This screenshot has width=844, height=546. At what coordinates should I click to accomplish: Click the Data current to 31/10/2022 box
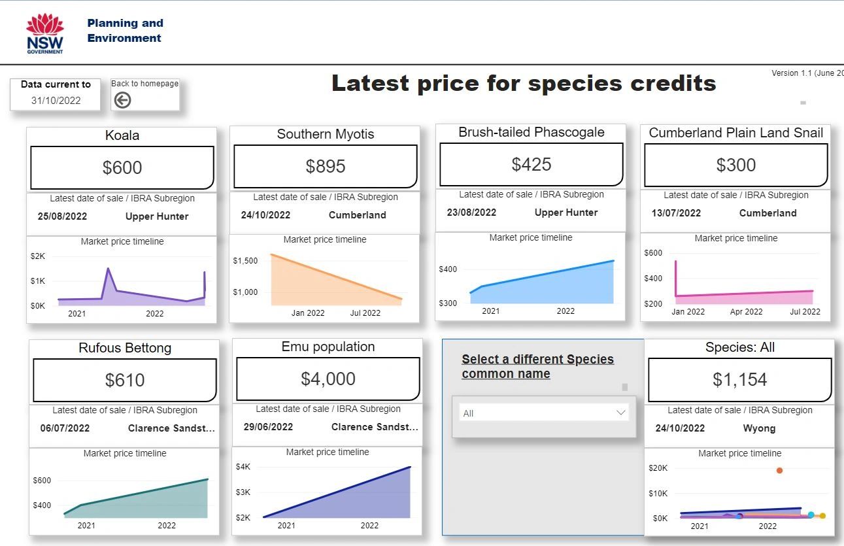click(x=55, y=94)
